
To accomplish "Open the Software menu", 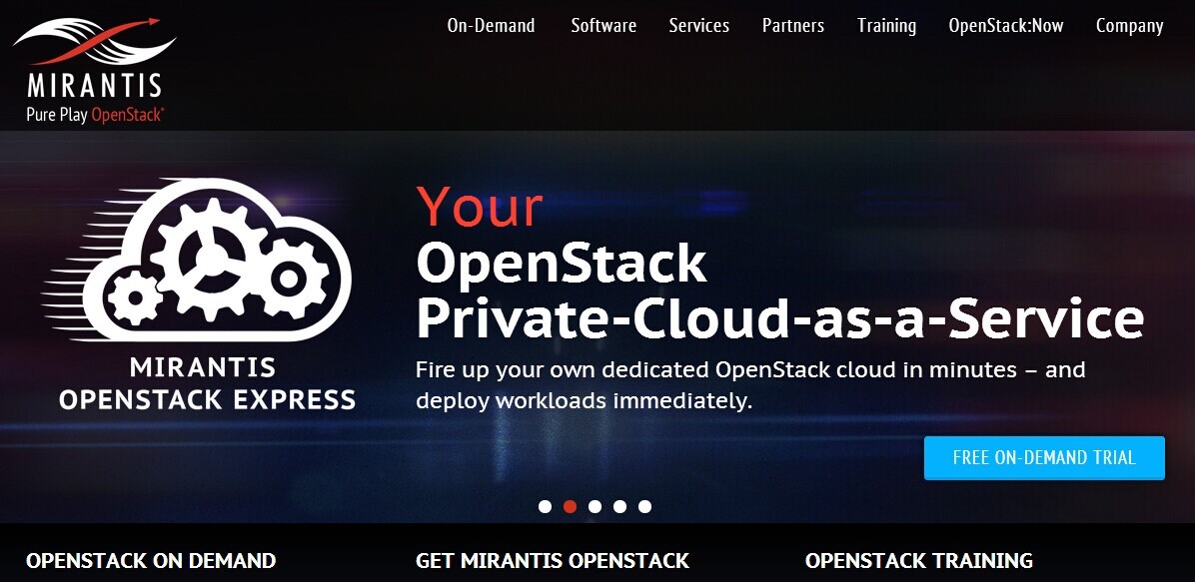I will pos(603,26).
